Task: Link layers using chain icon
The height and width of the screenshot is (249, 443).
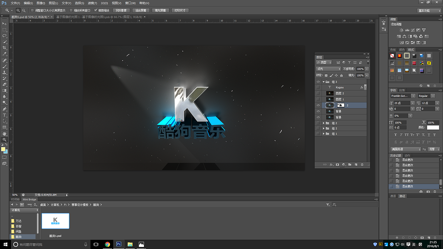Action: 325,165
